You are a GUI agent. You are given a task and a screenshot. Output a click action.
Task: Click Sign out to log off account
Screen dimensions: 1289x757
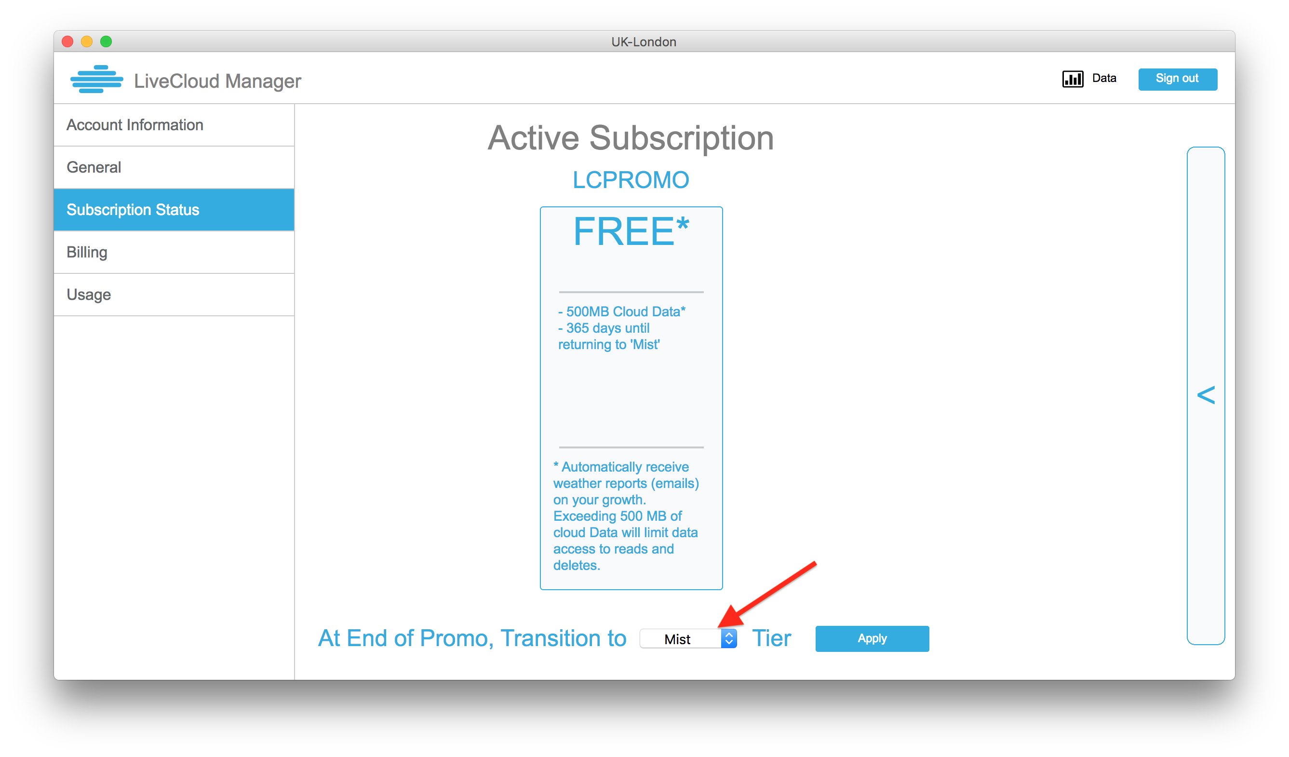coord(1177,79)
